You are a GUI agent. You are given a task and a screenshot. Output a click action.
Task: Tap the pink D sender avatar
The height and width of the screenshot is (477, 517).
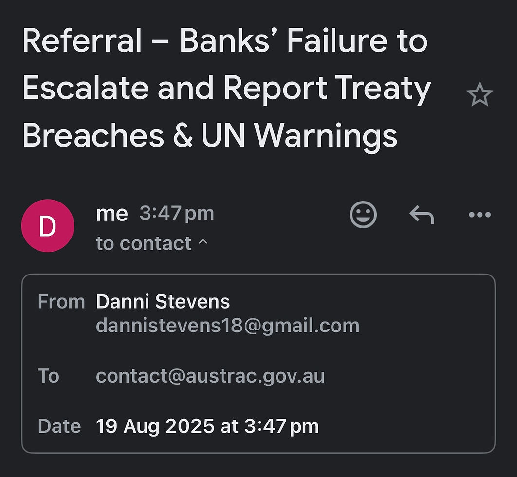pyautogui.click(x=48, y=226)
